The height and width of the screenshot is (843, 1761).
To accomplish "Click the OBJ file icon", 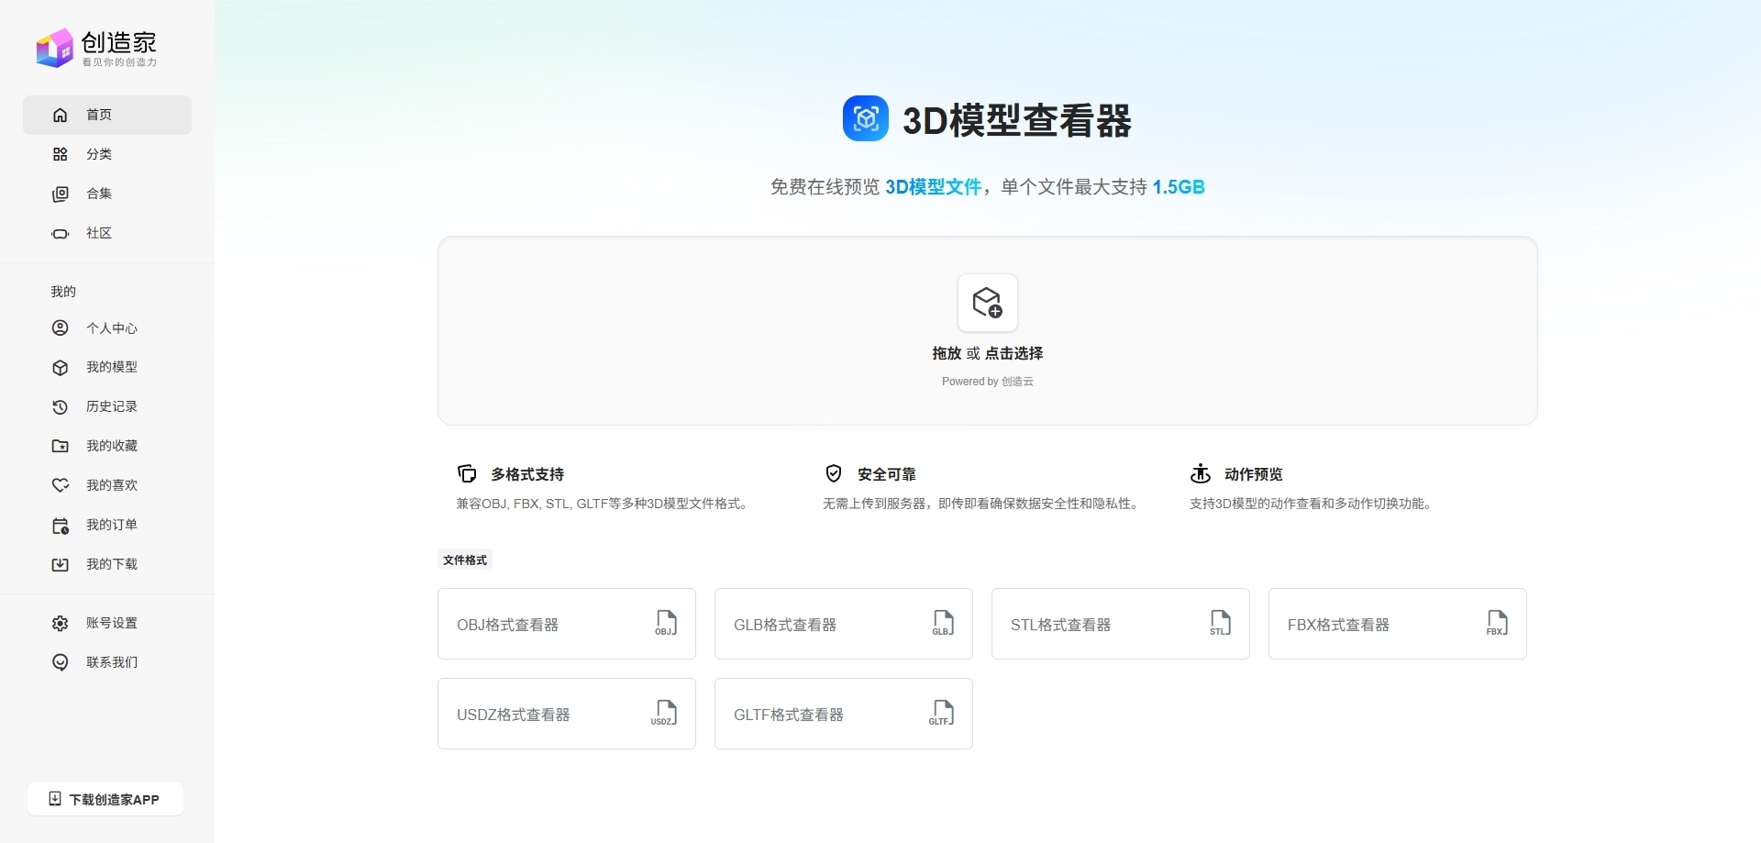I will pyautogui.click(x=666, y=623).
